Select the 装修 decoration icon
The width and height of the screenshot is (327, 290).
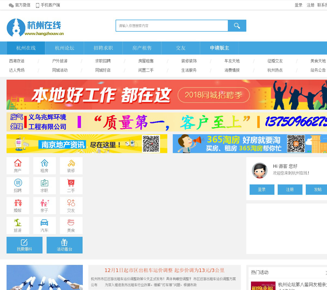[x=71, y=163]
